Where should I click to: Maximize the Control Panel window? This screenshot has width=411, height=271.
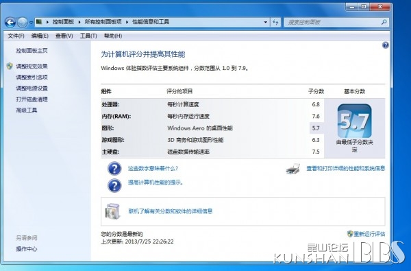pyautogui.click(x=364, y=7)
